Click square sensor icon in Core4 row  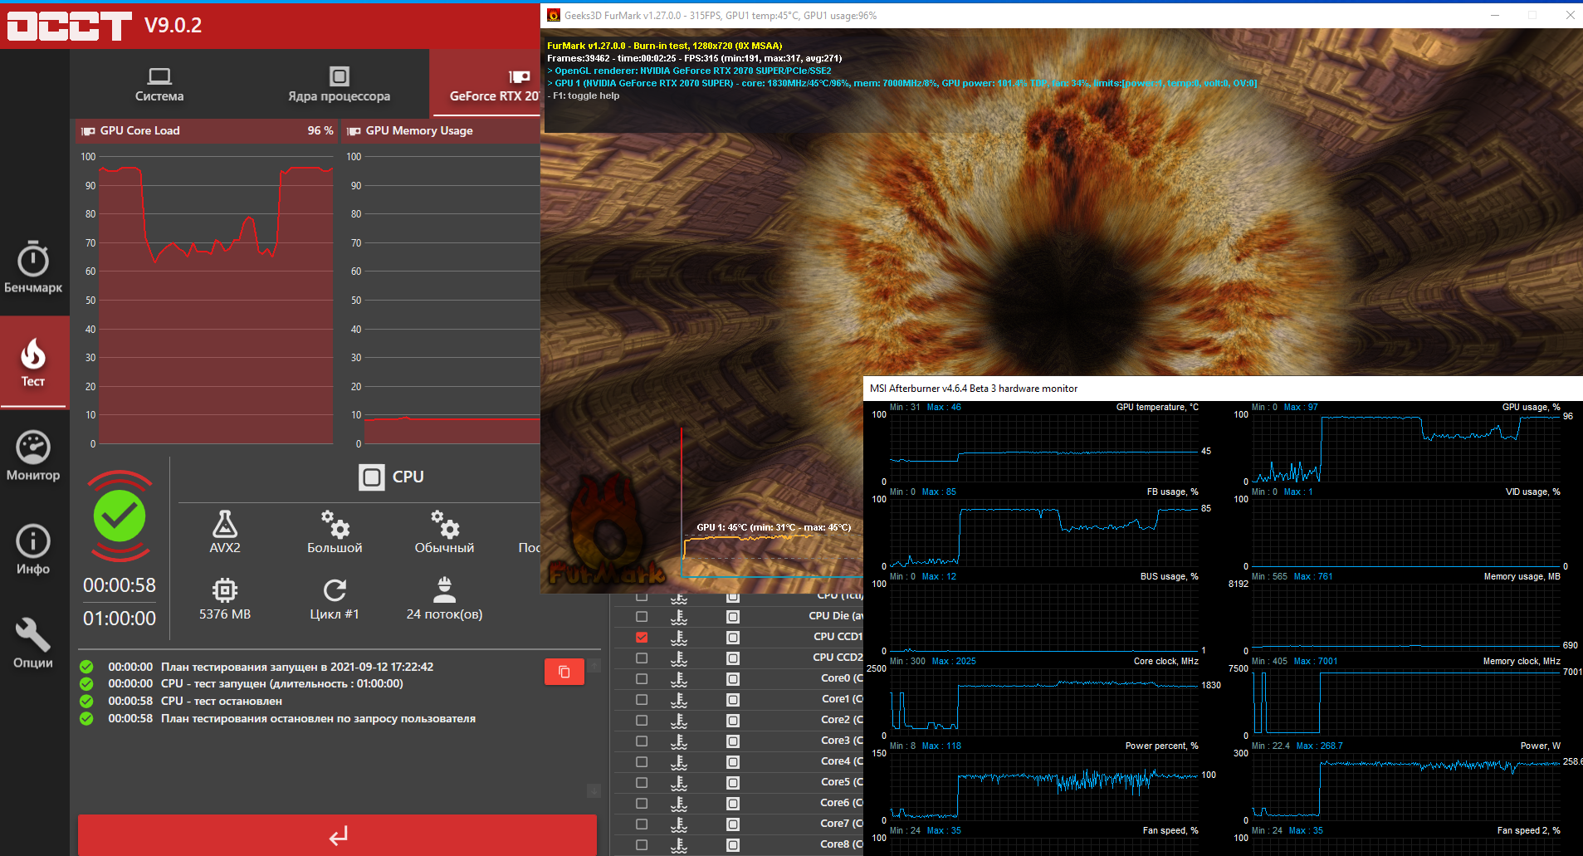733,762
